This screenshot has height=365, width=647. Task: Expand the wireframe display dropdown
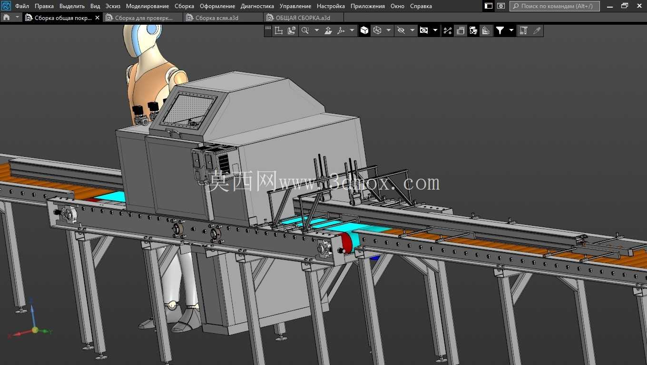point(388,30)
